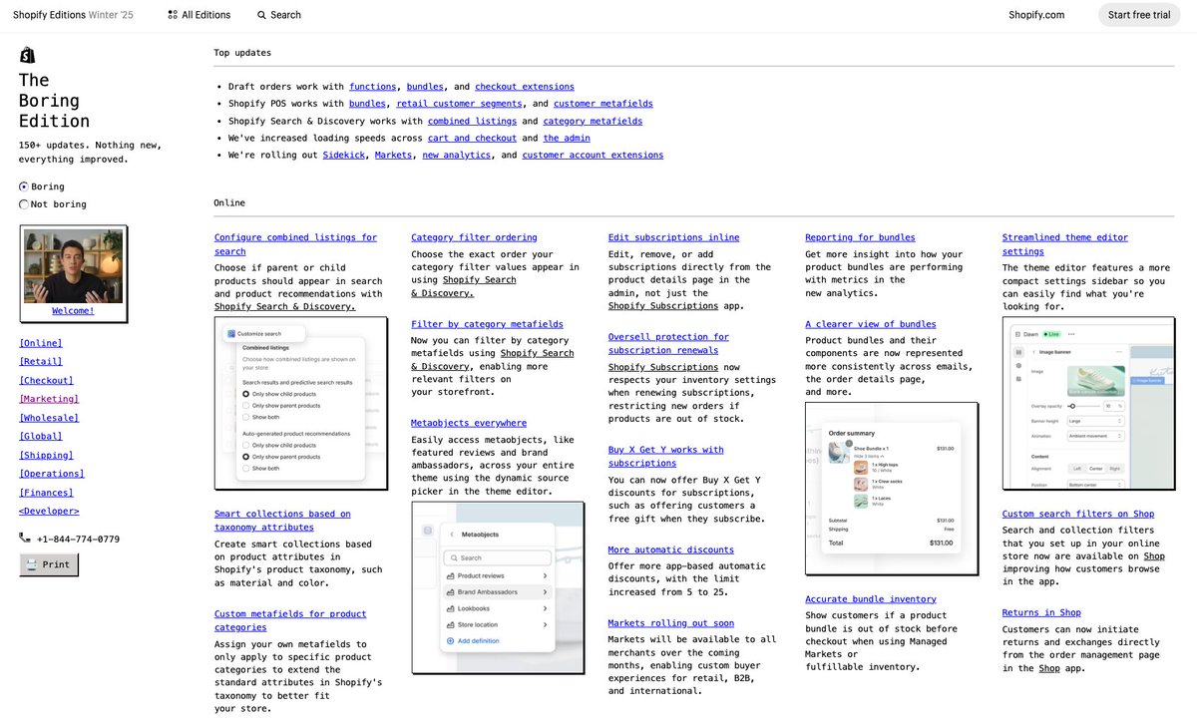Open the 'customer metafields' link
1197x727 pixels.
(603, 104)
